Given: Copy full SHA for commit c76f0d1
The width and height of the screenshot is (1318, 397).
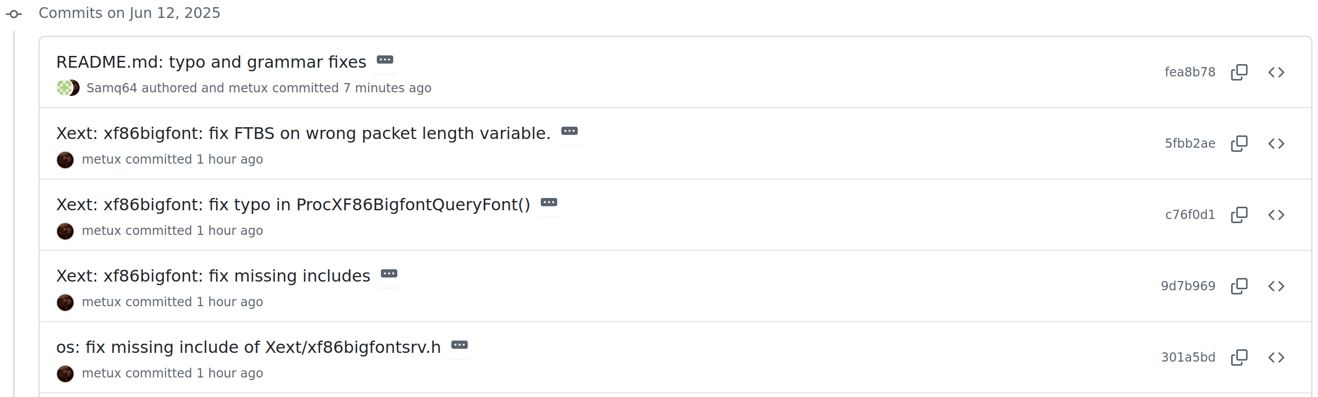Looking at the screenshot, I should 1239,215.
